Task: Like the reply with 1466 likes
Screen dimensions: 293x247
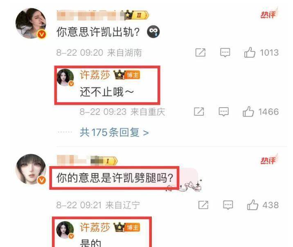Action: click(248, 112)
